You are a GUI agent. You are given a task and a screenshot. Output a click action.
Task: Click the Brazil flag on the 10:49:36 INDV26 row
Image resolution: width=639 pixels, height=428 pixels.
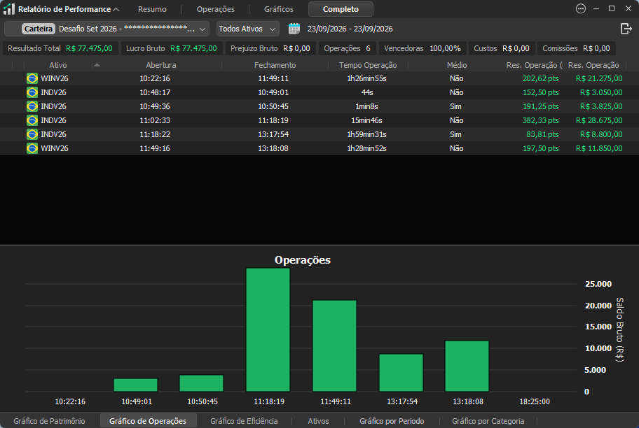[x=32, y=106]
